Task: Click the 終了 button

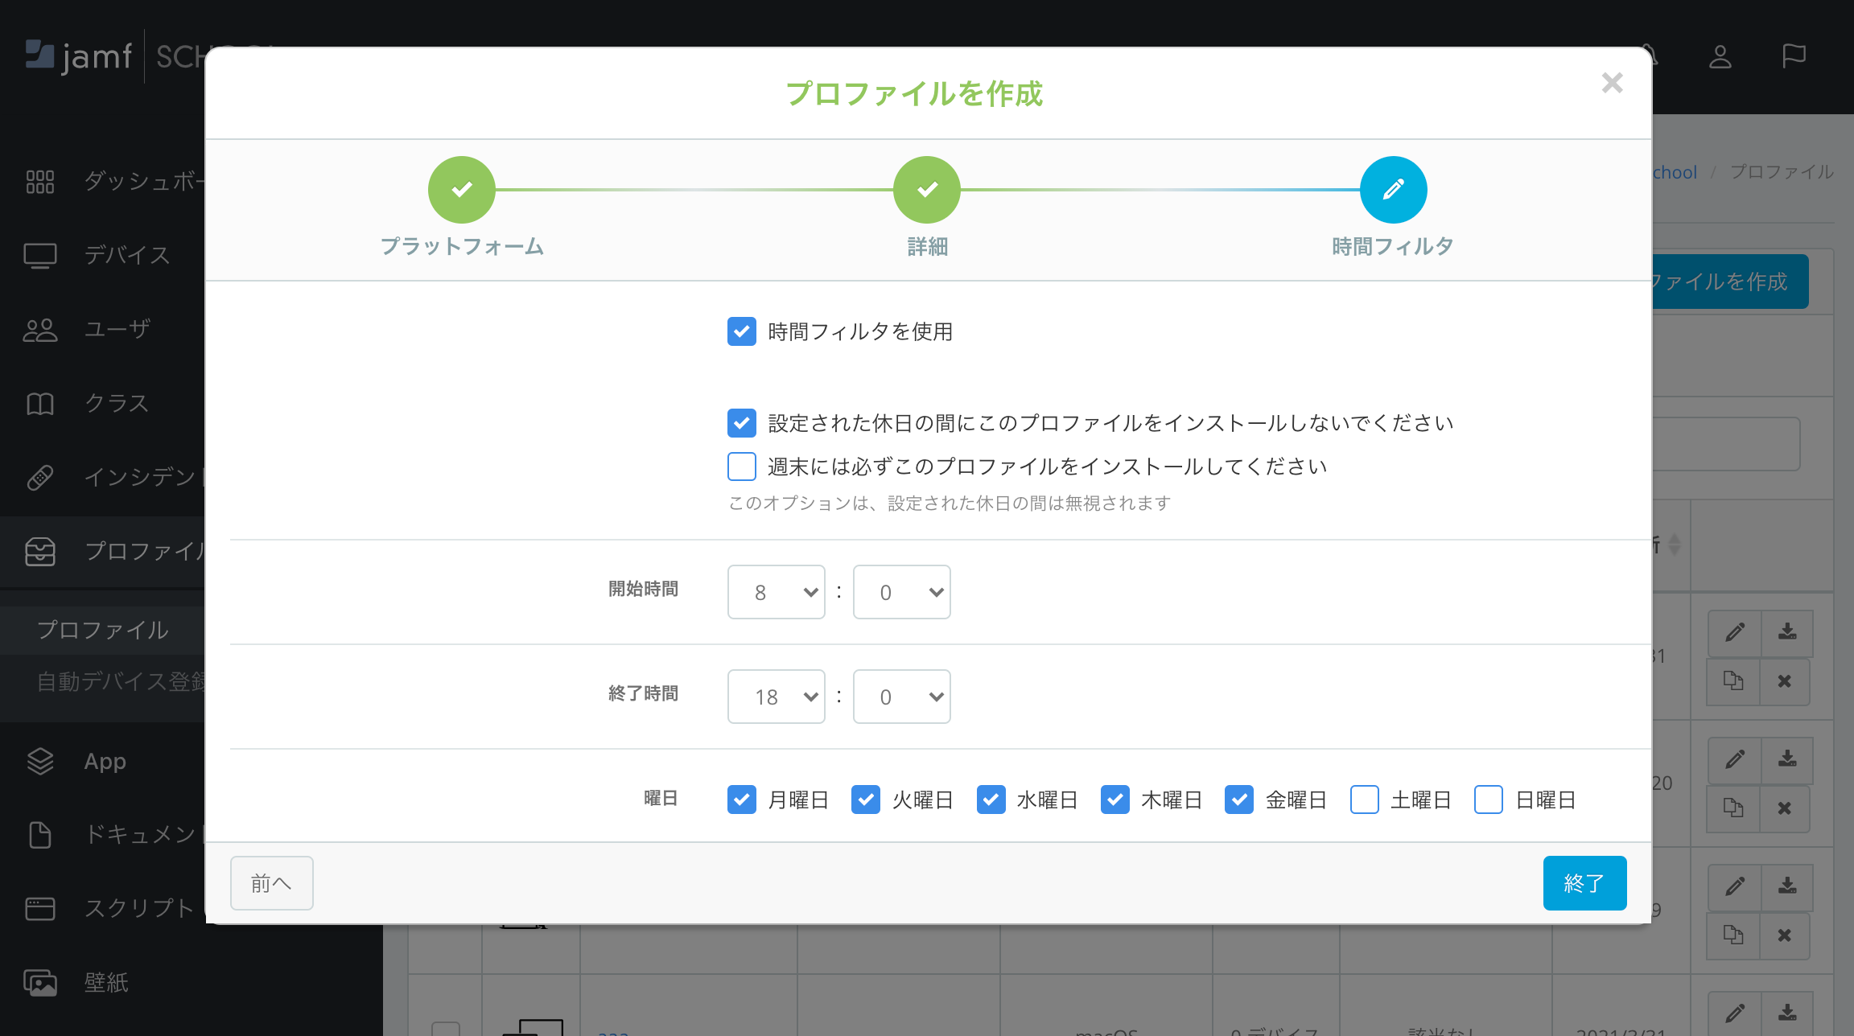Action: (1585, 883)
